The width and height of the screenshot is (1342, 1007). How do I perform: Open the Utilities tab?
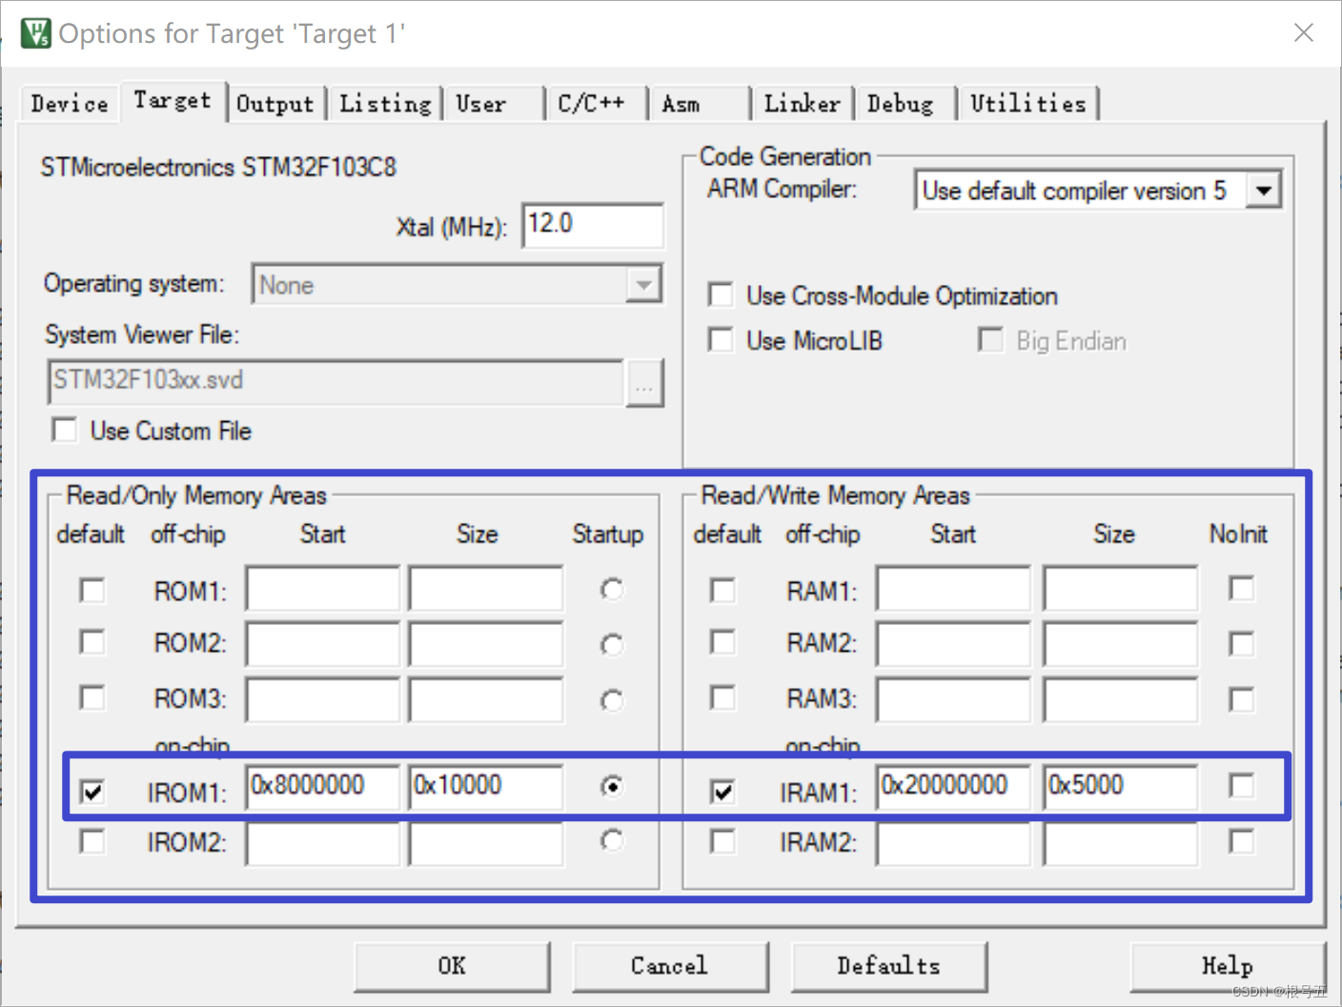coord(1027,103)
